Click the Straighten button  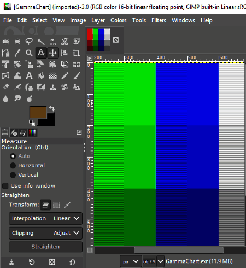point(45,247)
